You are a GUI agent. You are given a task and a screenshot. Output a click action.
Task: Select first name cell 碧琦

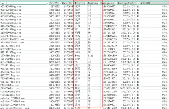pyautogui.click(x=78, y=92)
